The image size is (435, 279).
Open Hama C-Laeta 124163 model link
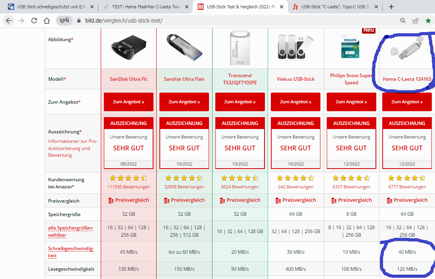pos(407,79)
